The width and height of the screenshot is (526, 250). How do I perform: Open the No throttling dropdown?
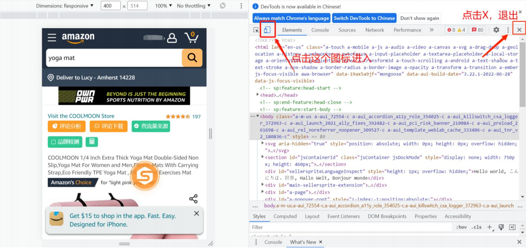[194, 6]
